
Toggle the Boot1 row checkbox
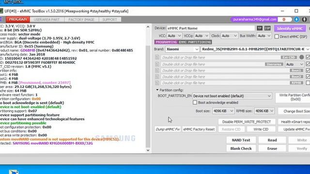(x=308, y=71)
